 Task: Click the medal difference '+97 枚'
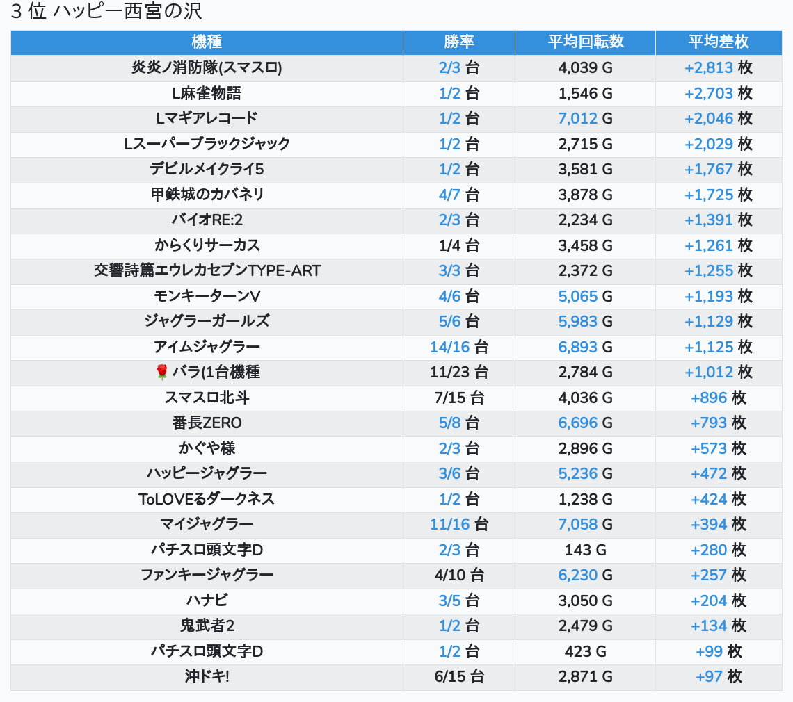point(719,677)
